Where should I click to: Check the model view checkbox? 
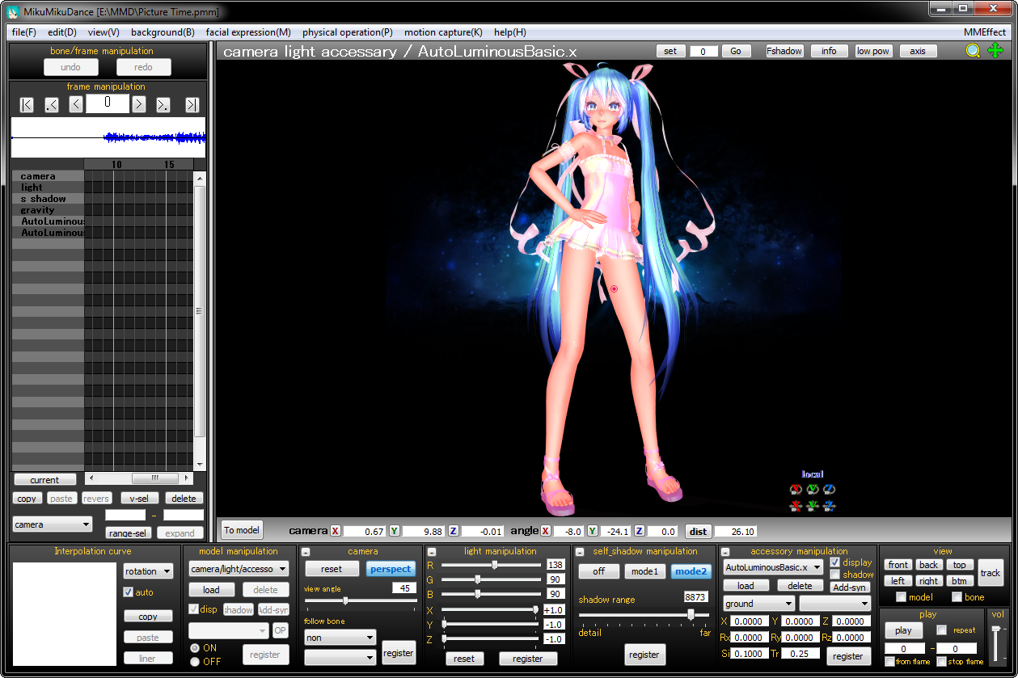(902, 597)
